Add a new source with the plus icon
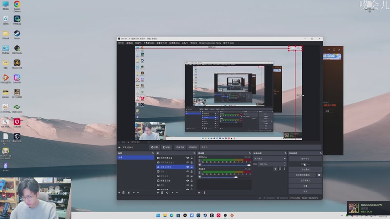This screenshot has width=390, height=219. [x=157, y=193]
